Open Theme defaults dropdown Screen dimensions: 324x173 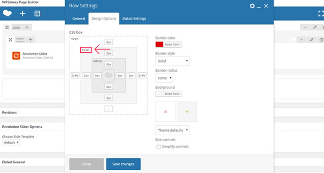[x=172, y=130]
